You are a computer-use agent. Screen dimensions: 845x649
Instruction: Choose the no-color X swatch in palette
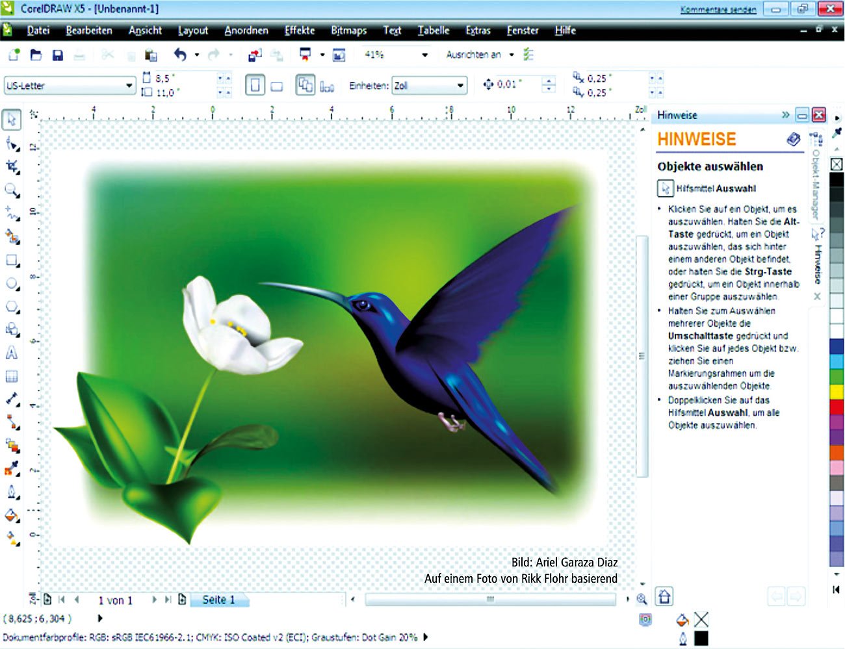point(837,164)
